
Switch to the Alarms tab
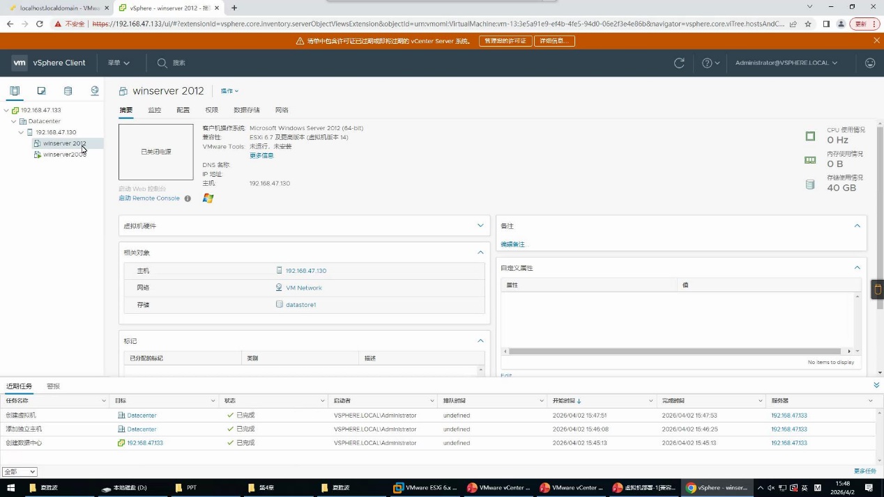54,386
